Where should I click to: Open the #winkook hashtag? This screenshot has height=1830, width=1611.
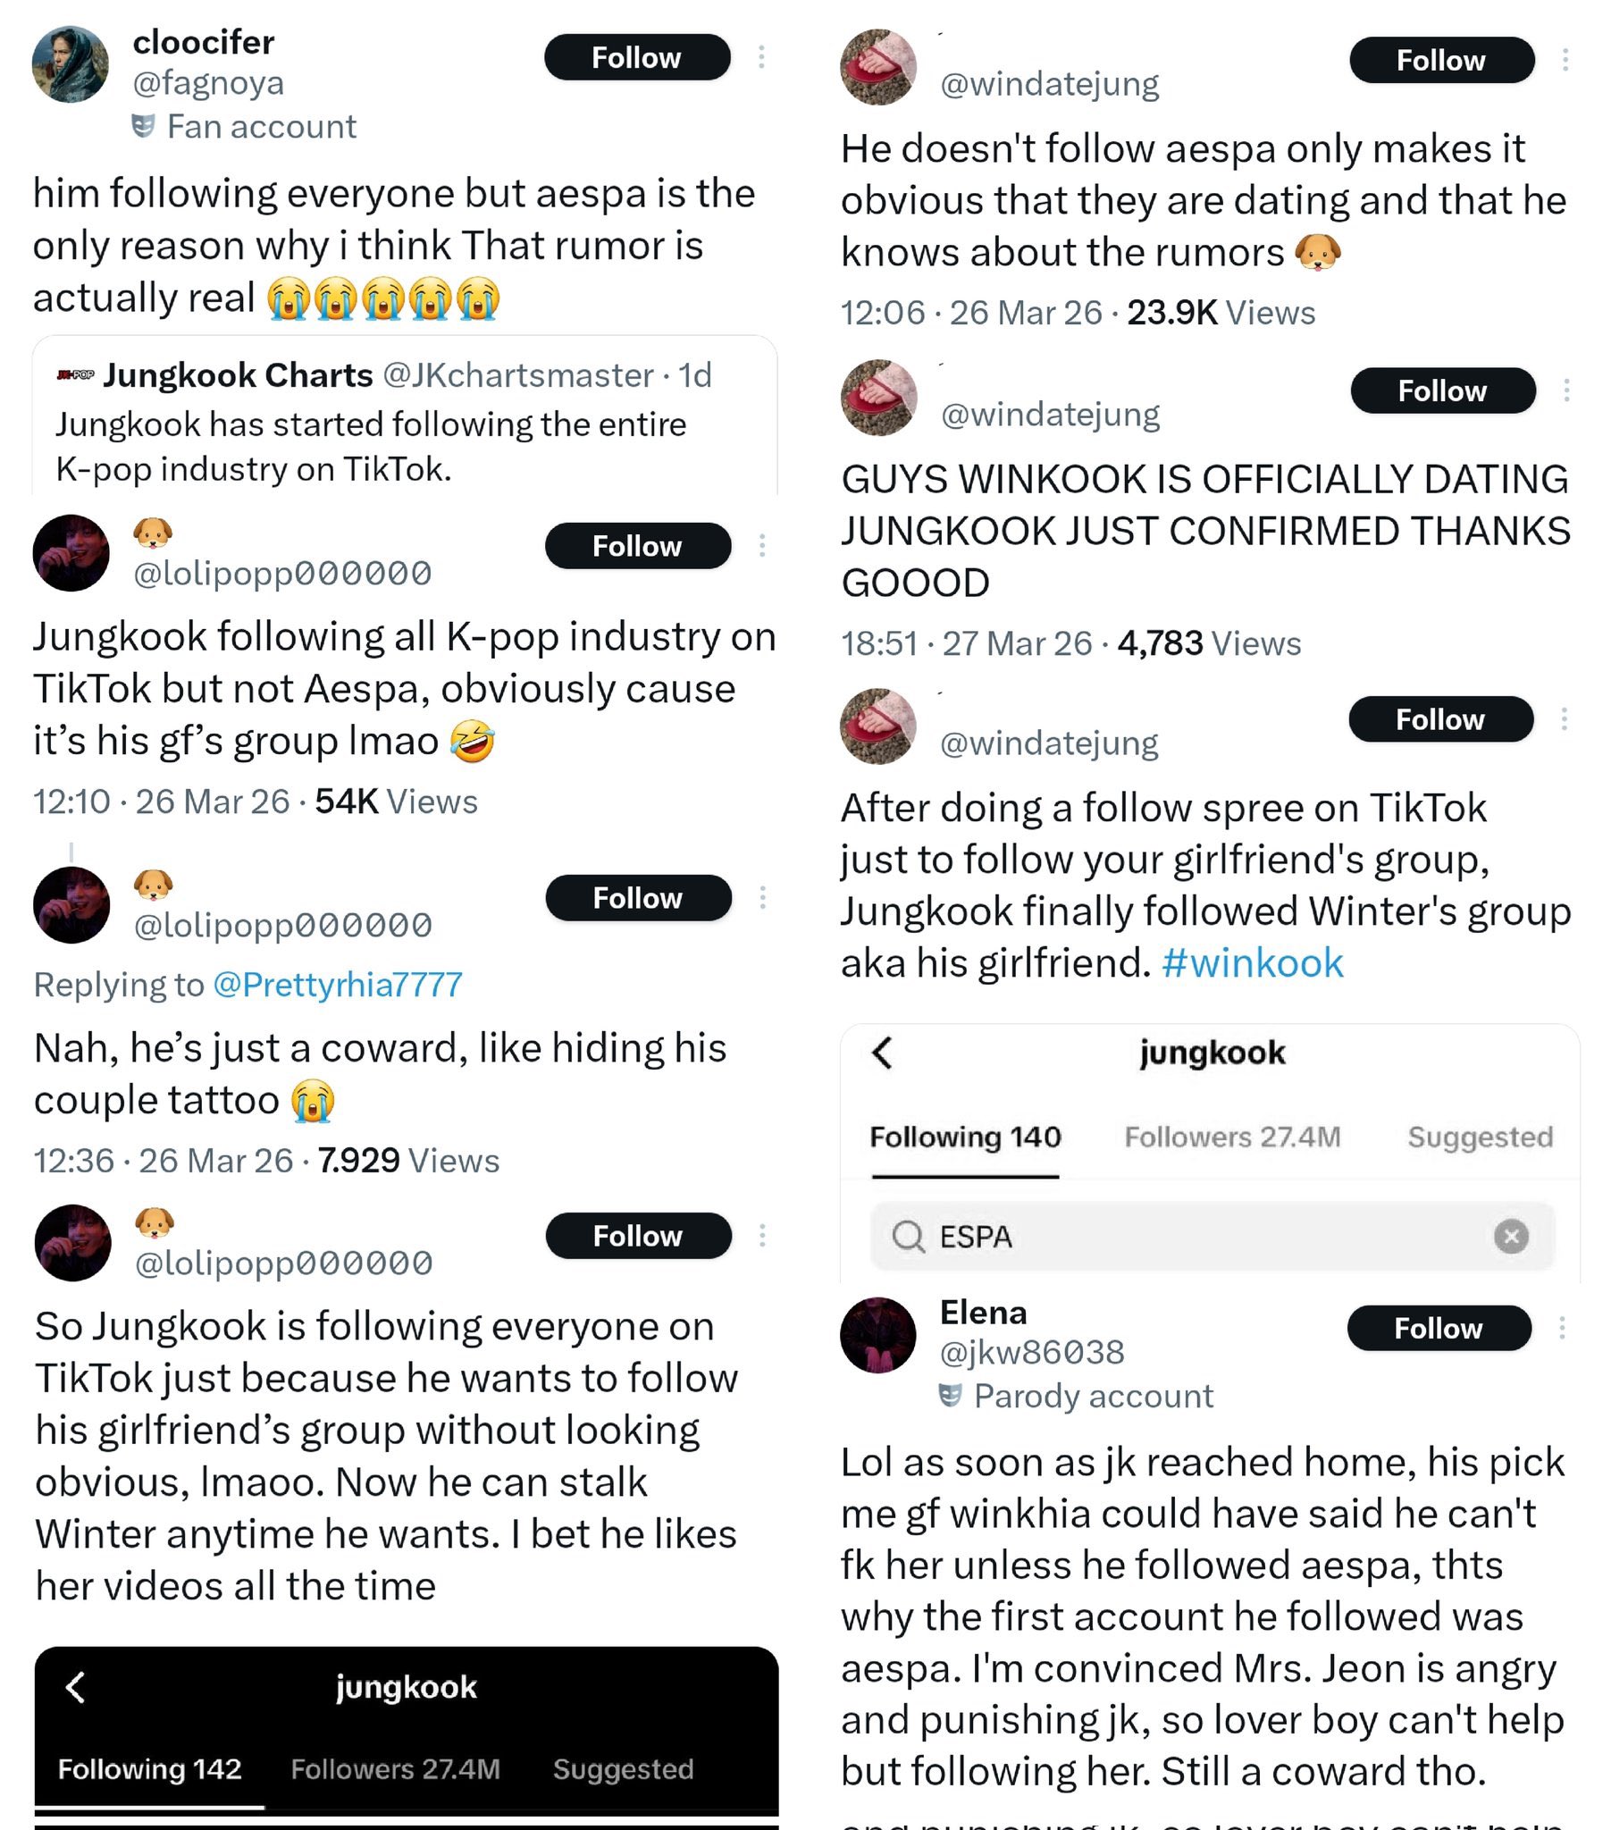point(1252,963)
